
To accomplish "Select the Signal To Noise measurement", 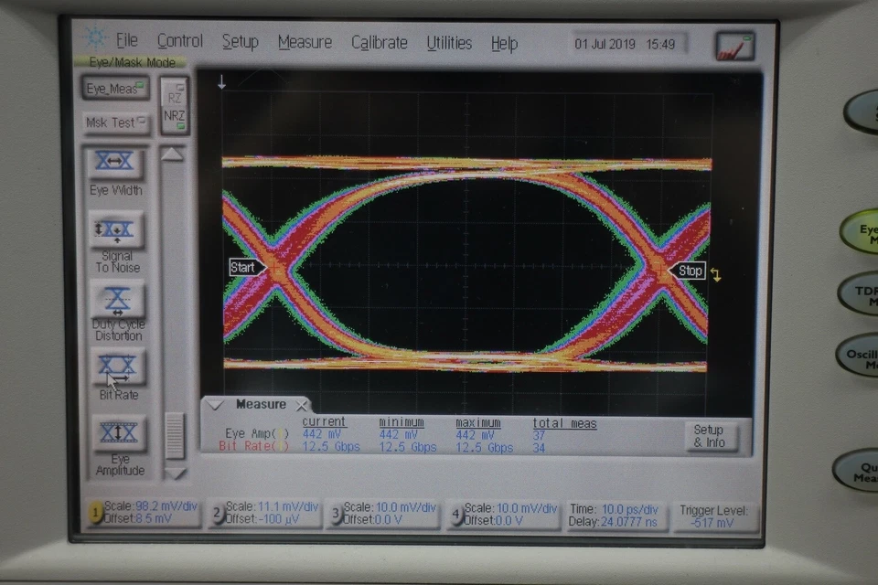I will (116, 230).
